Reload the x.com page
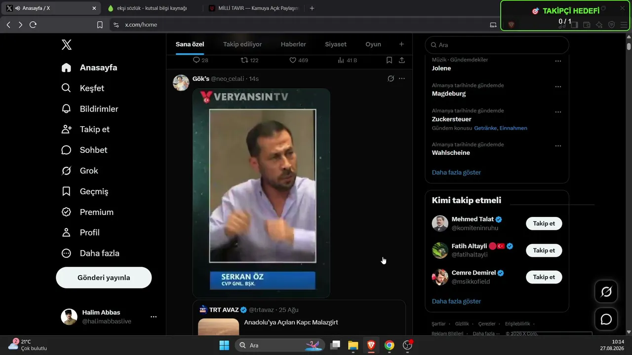Viewport: 632px width, 355px height. (x=33, y=25)
